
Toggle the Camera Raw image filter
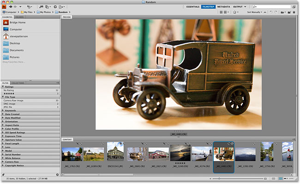30,100
